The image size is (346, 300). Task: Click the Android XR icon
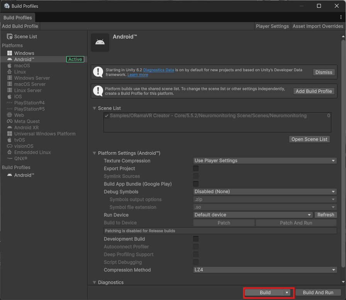[x=10, y=127]
